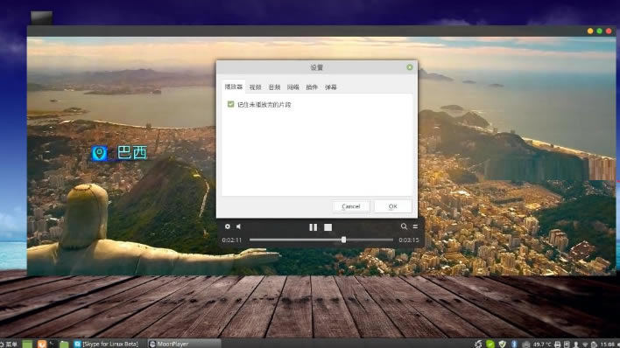The width and height of the screenshot is (620, 348).
Task: Click the playback progress slider handle
Action: point(343,240)
